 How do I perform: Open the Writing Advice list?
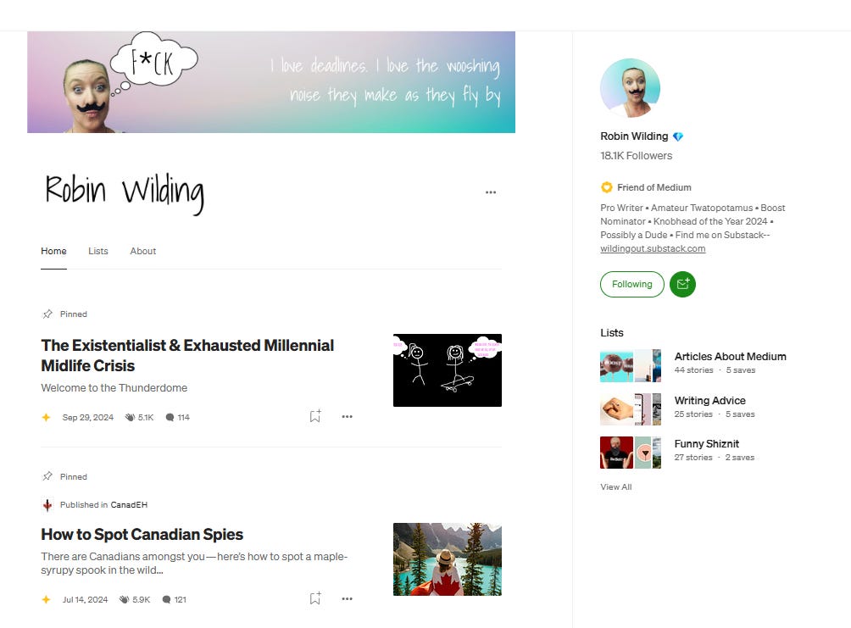pos(710,401)
